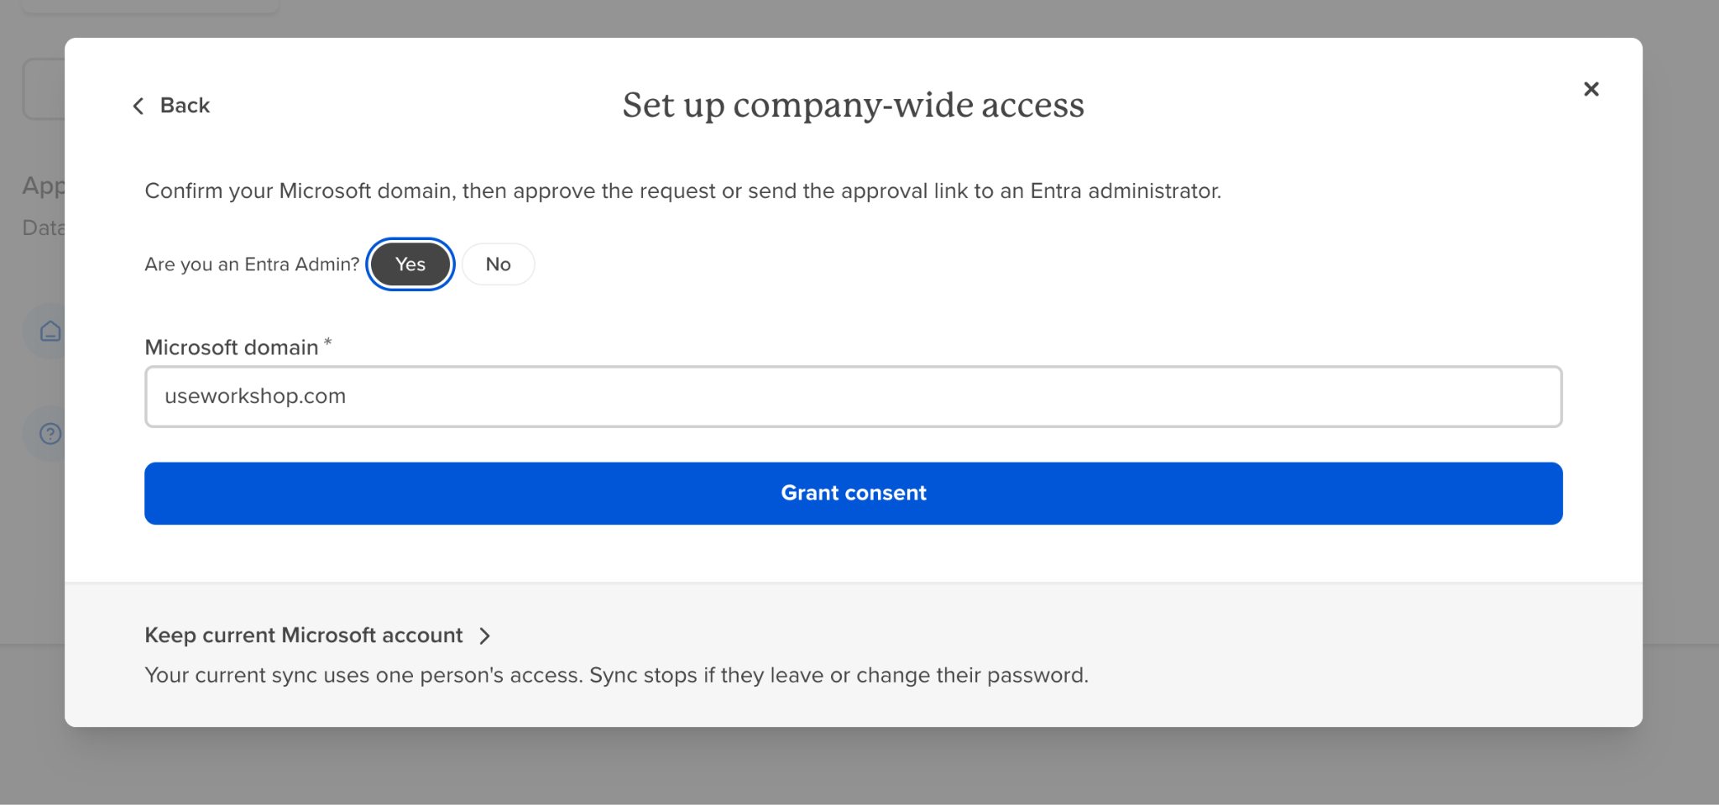Click the Microsoft domain field label

[x=232, y=348]
